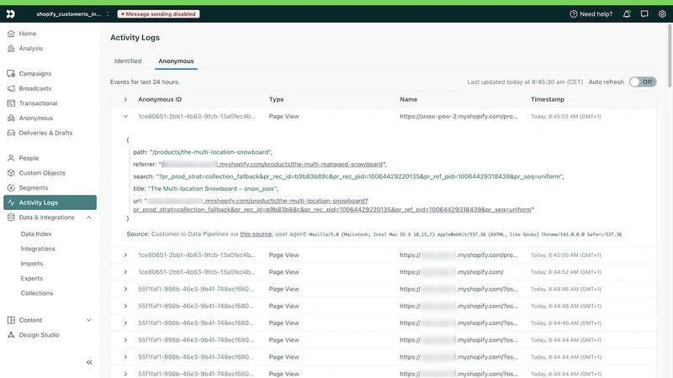Click the Name column header

pos(409,99)
